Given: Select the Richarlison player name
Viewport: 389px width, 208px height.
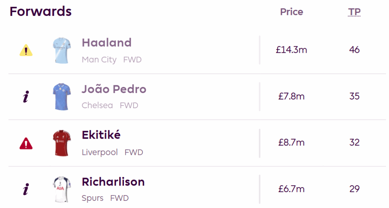Looking at the screenshot, I should coord(113,182).
